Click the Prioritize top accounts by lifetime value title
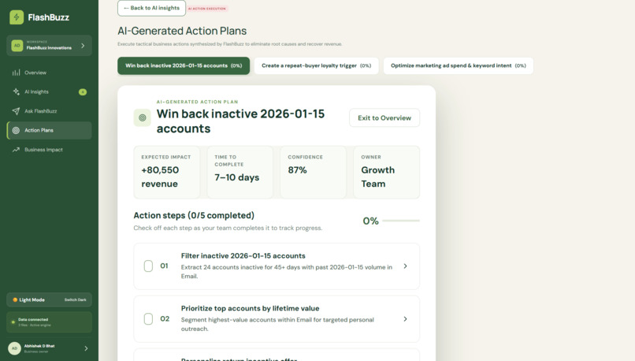 tap(250, 308)
